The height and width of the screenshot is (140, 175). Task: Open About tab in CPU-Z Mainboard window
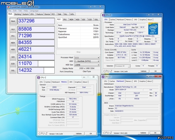pyautogui.click(x=150, y=81)
